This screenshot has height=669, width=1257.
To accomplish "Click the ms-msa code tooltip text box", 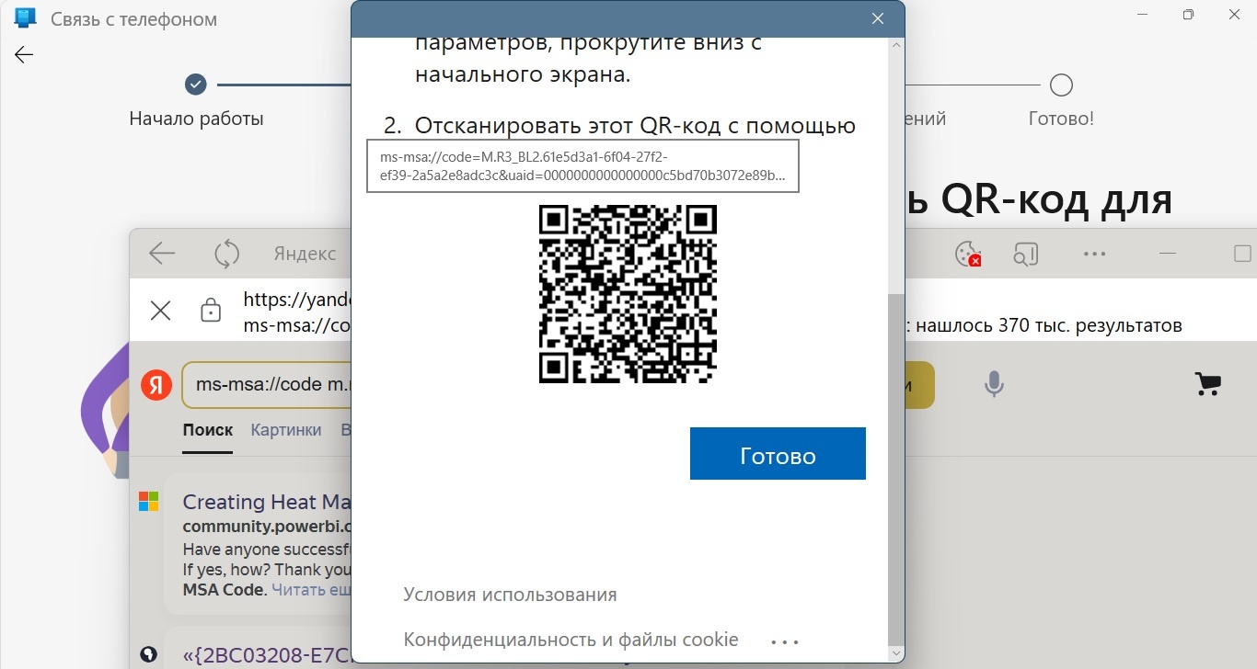I will [x=582, y=166].
